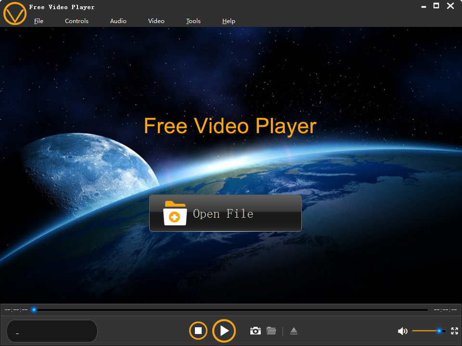Image resolution: width=462 pixels, height=346 pixels.
Task: Click the Free Video Player logo
Action: (15, 14)
